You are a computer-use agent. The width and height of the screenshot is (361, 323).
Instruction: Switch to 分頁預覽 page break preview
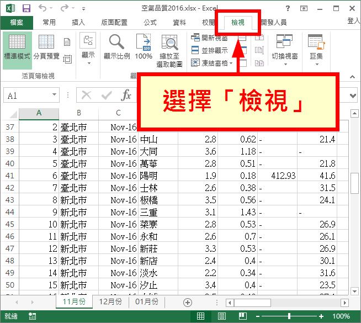point(46,47)
